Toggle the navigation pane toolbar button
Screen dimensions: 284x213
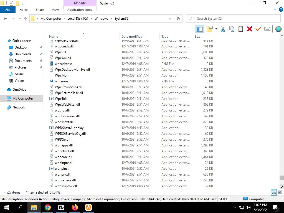click(x=199, y=29)
